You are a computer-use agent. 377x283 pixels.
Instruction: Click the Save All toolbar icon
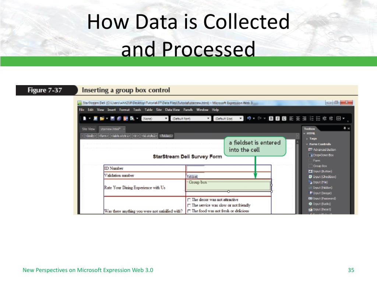click(x=119, y=118)
